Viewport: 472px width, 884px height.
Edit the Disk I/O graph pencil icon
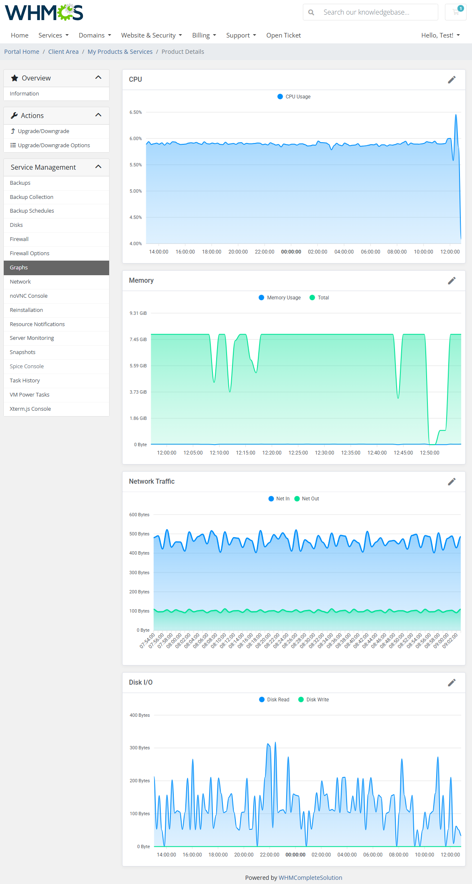452,683
